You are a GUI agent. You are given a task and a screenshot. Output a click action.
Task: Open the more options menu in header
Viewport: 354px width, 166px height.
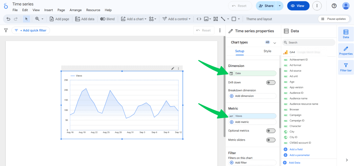pos(317,6)
